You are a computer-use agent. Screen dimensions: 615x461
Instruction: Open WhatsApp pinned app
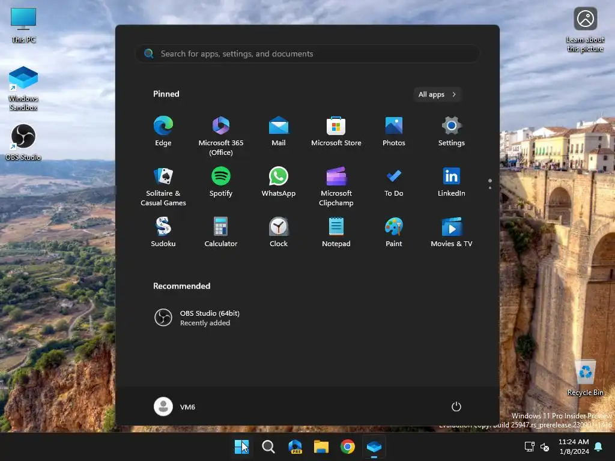tap(279, 182)
